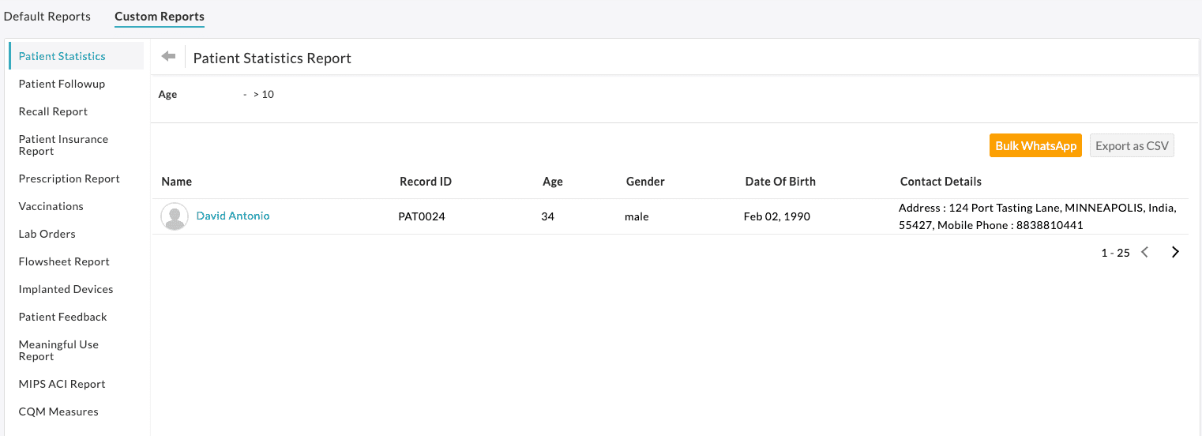The height and width of the screenshot is (436, 1202).
Task: Open Patient Feedback report
Action: [62, 317]
